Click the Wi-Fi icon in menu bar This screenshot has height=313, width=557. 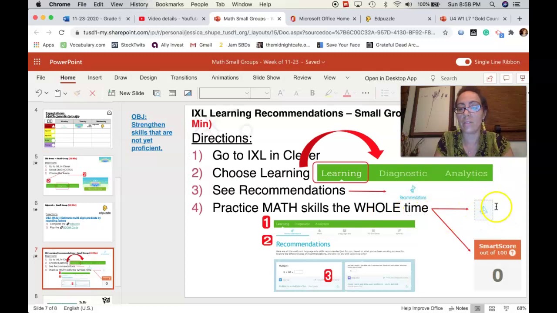[397, 4]
